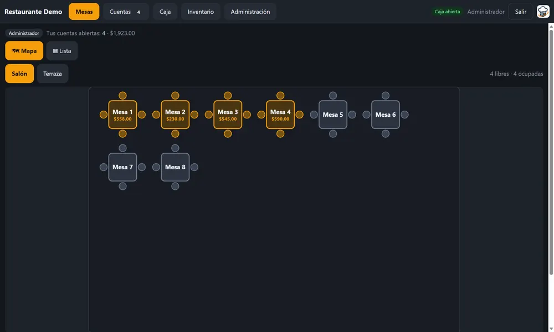
Task: Open the Caja section
Action: pos(165,12)
